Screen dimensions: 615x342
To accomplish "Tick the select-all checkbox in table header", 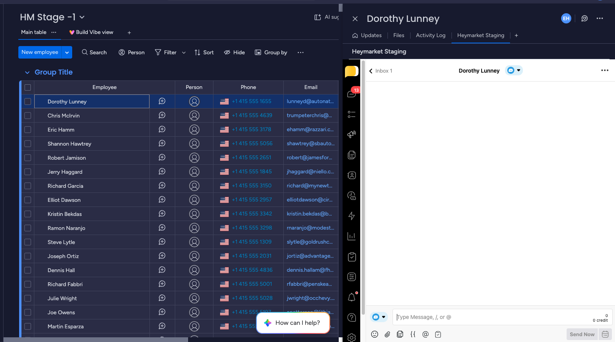I will (28, 87).
